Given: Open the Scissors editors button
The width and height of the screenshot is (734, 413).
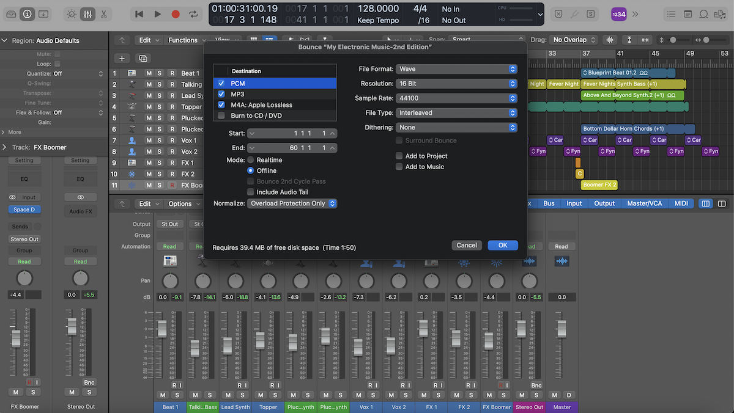Looking at the screenshot, I should tap(103, 13).
